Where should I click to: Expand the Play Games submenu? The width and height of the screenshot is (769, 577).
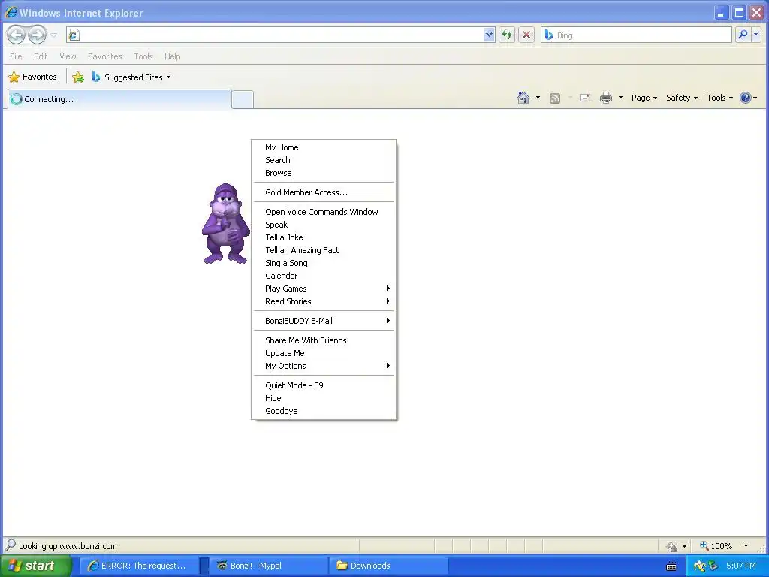tap(324, 288)
